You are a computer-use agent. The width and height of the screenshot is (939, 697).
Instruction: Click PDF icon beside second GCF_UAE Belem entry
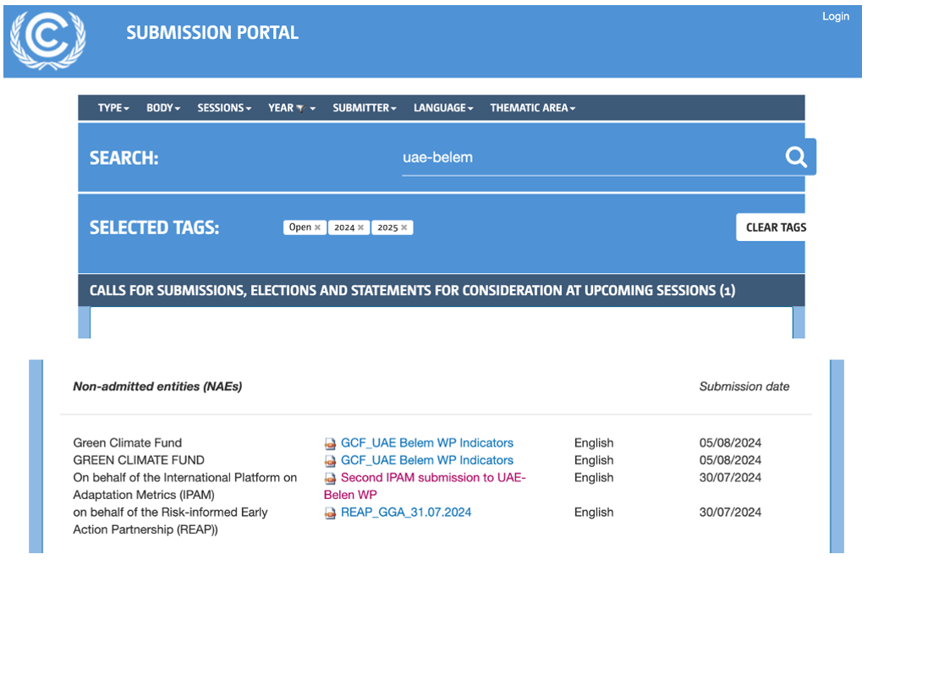331,461
